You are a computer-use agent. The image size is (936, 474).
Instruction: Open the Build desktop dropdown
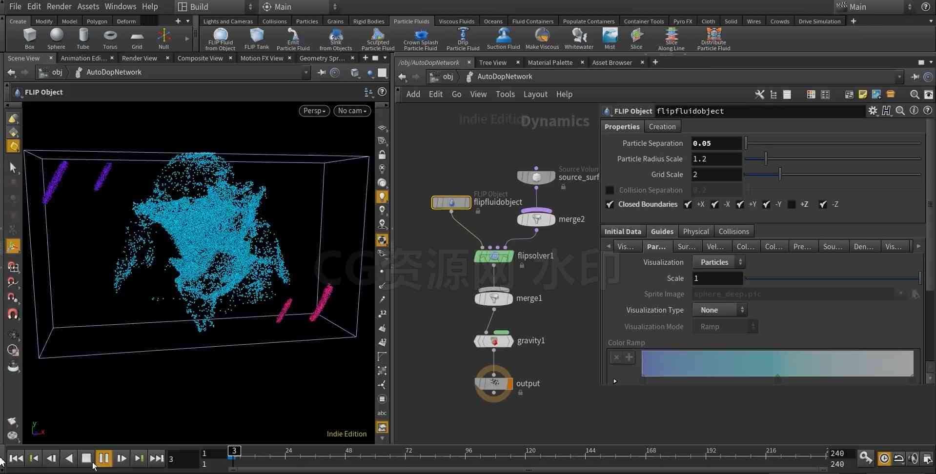pos(215,7)
